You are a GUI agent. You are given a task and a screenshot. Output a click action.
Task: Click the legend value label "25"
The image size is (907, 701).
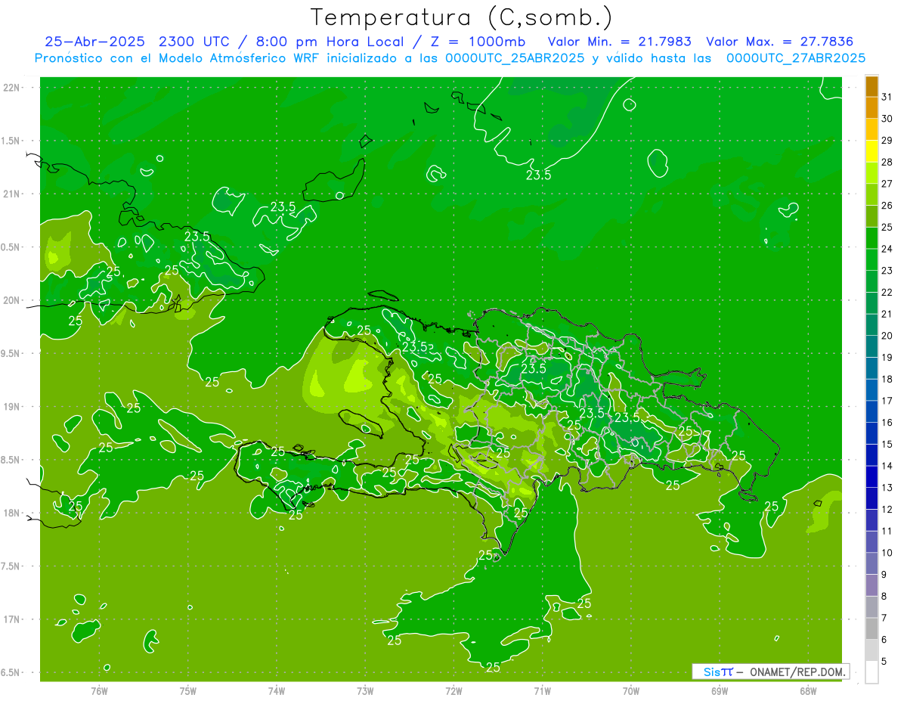887,227
